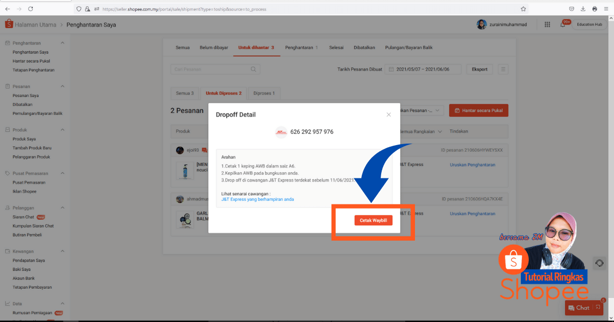Open the Chat button
The image size is (614, 322).
click(x=584, y=308)
